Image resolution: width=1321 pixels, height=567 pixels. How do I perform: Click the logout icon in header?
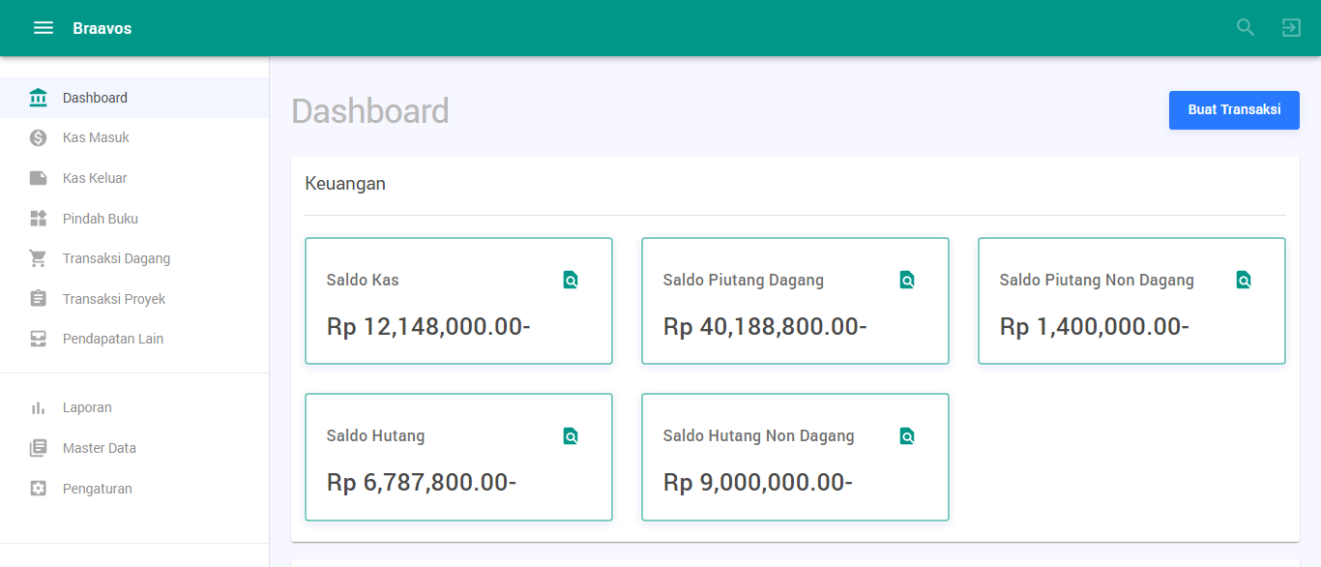tap(1291, 28)
